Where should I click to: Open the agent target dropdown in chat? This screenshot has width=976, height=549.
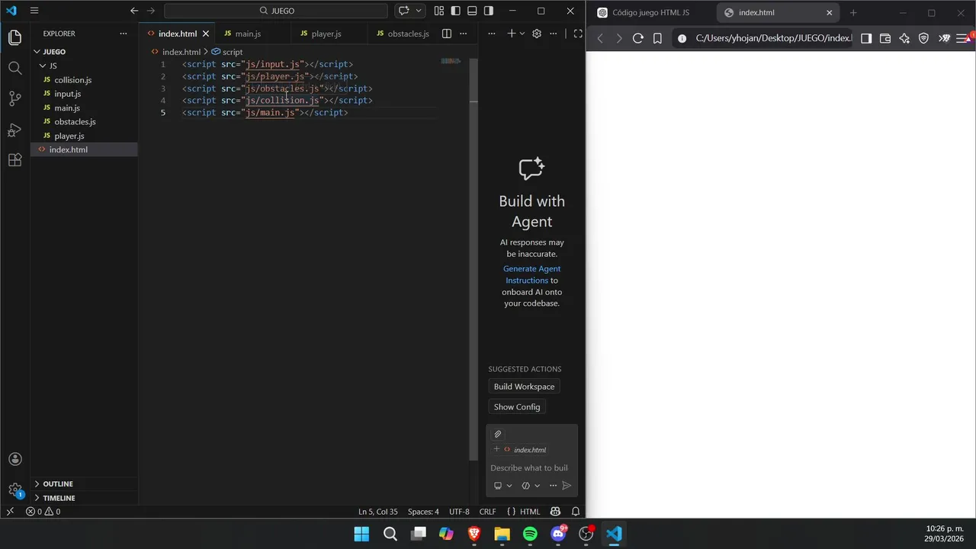[x=502, y=486]
